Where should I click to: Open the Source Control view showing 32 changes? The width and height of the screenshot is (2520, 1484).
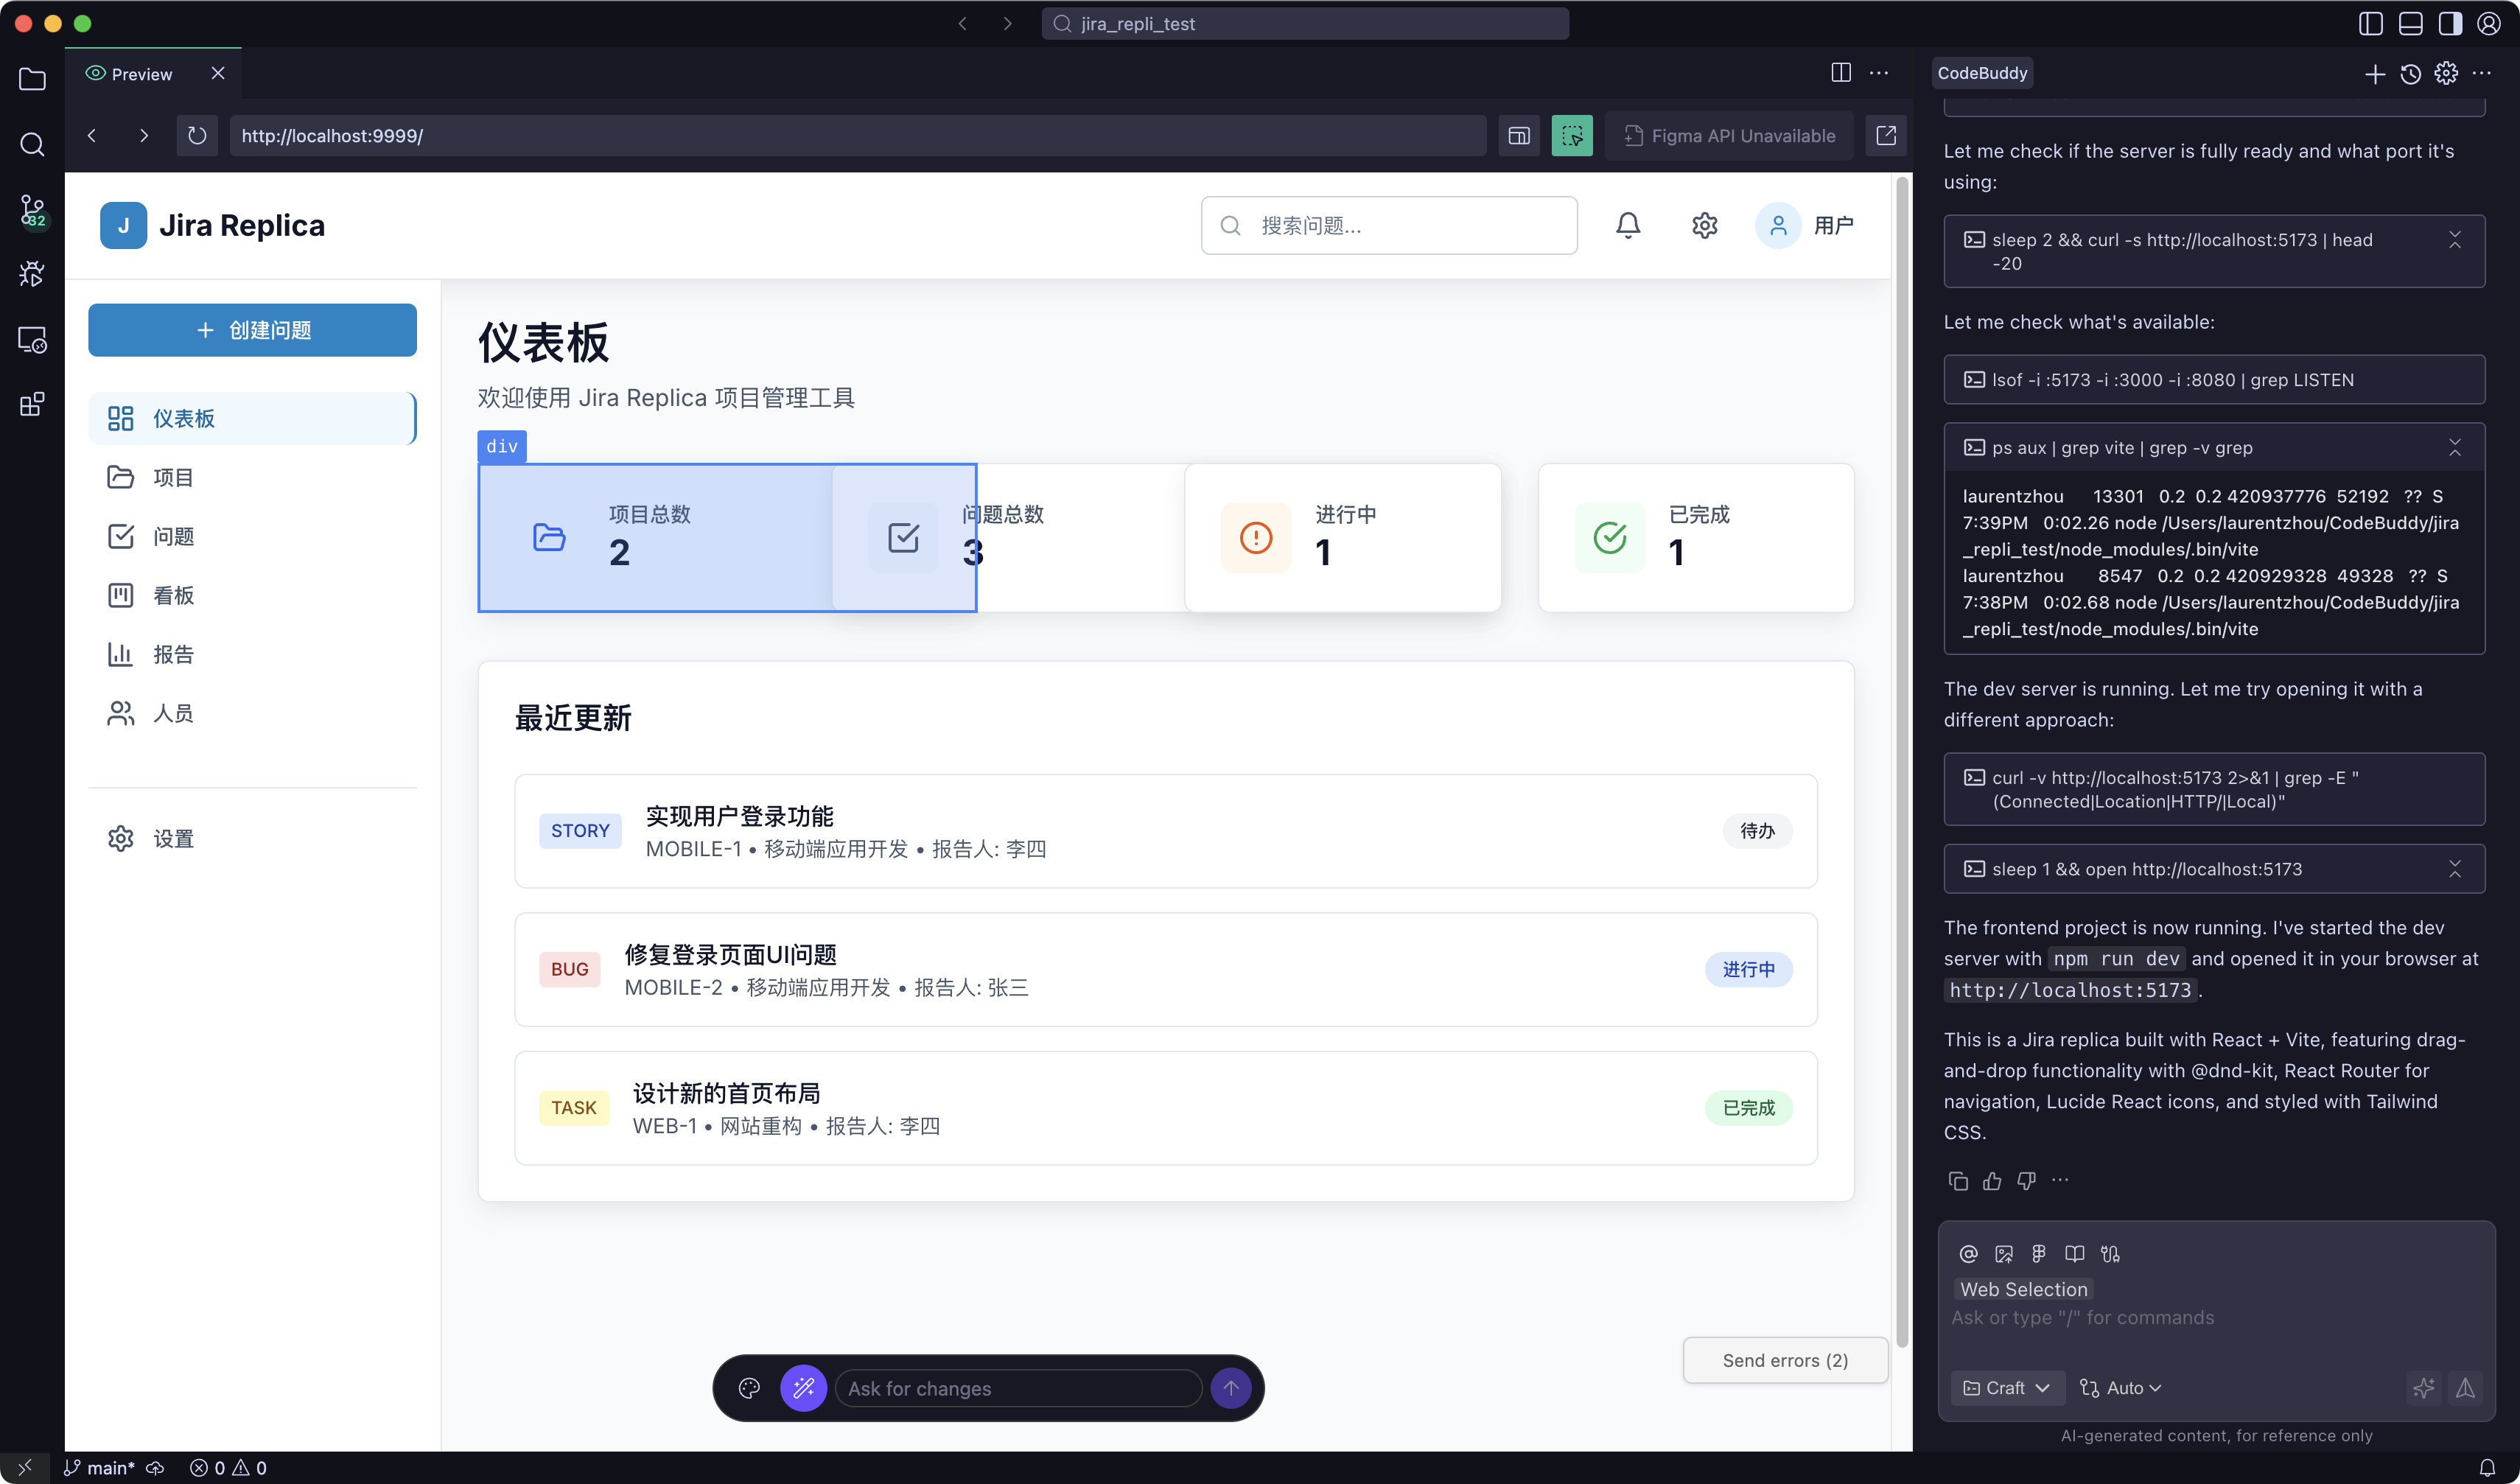tap(32, 211)
